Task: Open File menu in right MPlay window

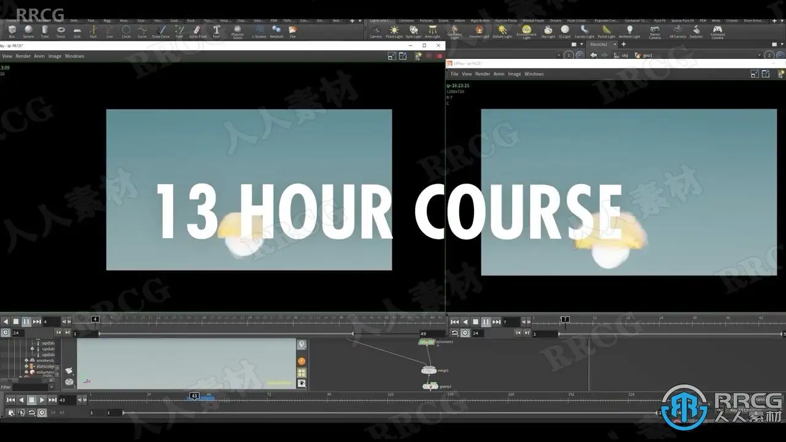Action: pyautogui.click(x=454, y=74)
